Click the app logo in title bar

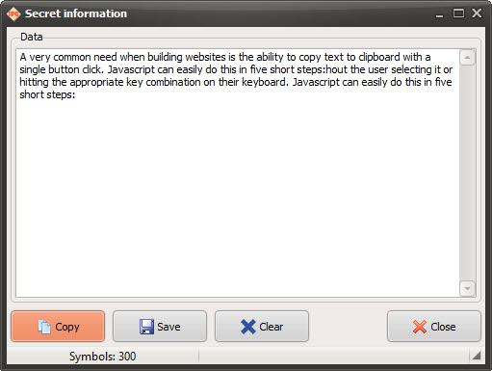pyautogui.click(x=13, y=13)
